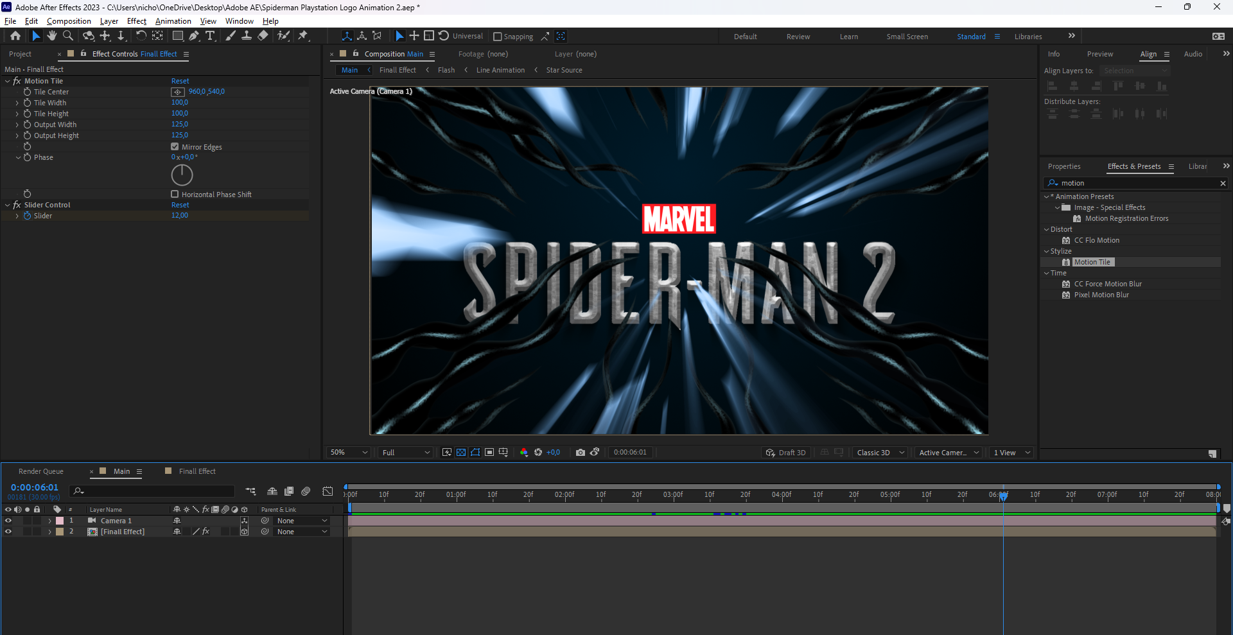Open the Active Camera view dropdown

949,453
